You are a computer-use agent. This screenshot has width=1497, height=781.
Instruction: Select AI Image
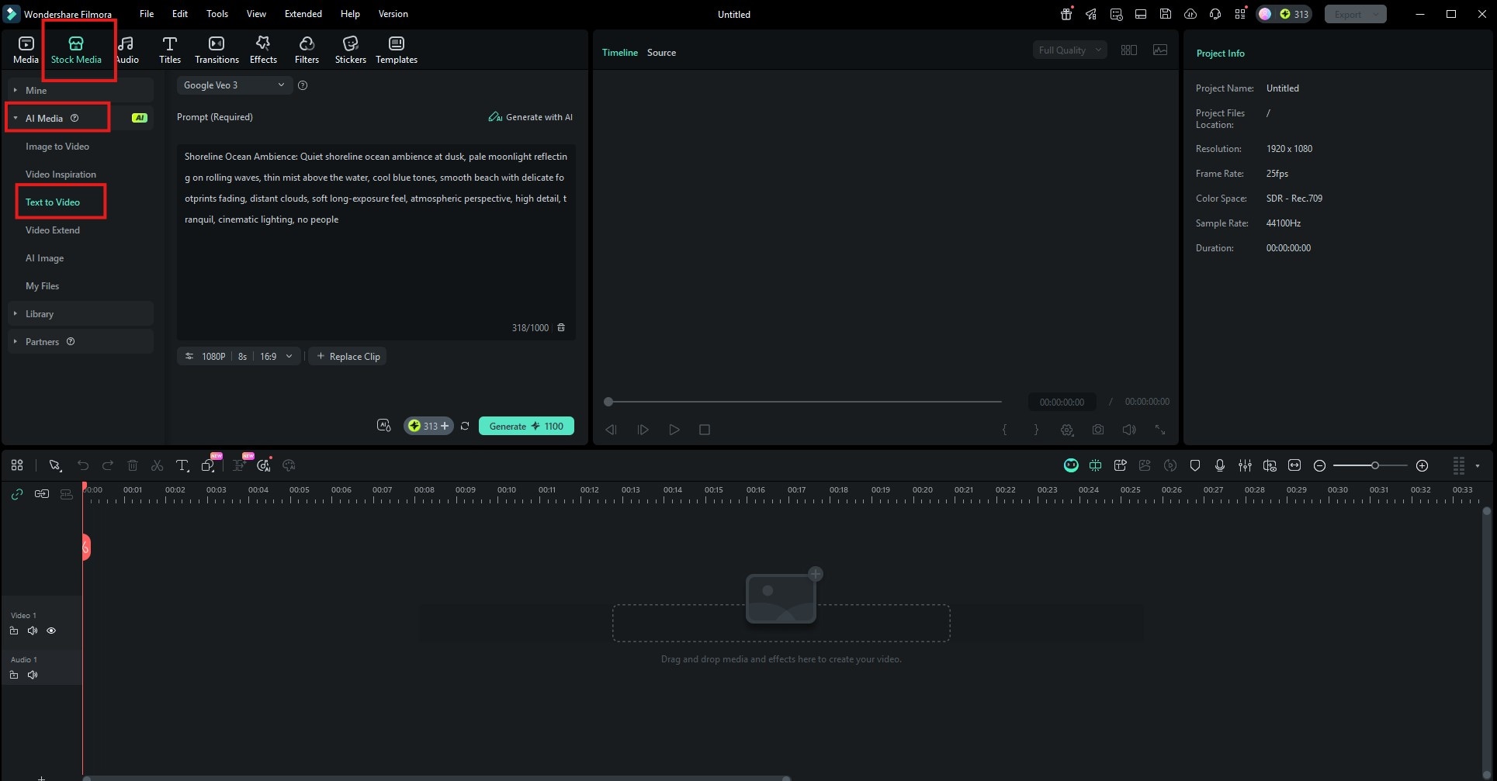[45, 258]
